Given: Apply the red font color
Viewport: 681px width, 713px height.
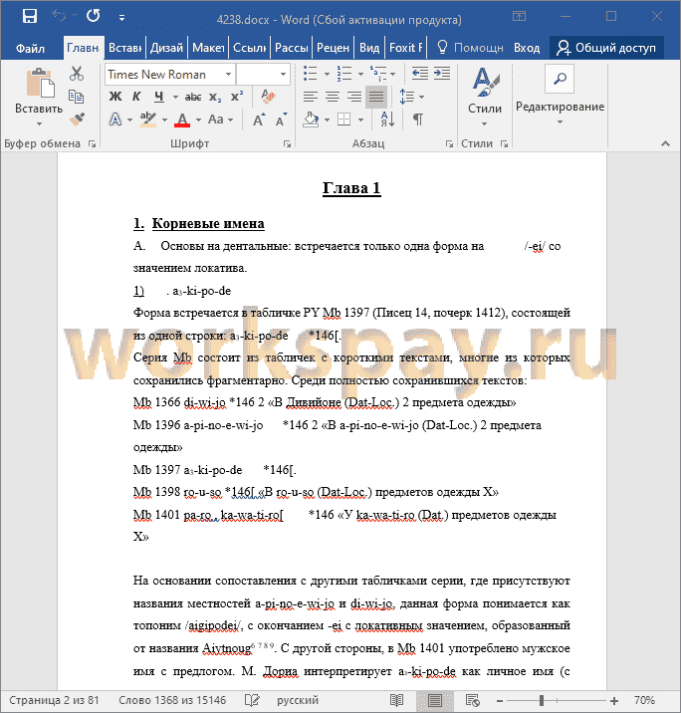Looking at the screenshot, I should 182,119.
